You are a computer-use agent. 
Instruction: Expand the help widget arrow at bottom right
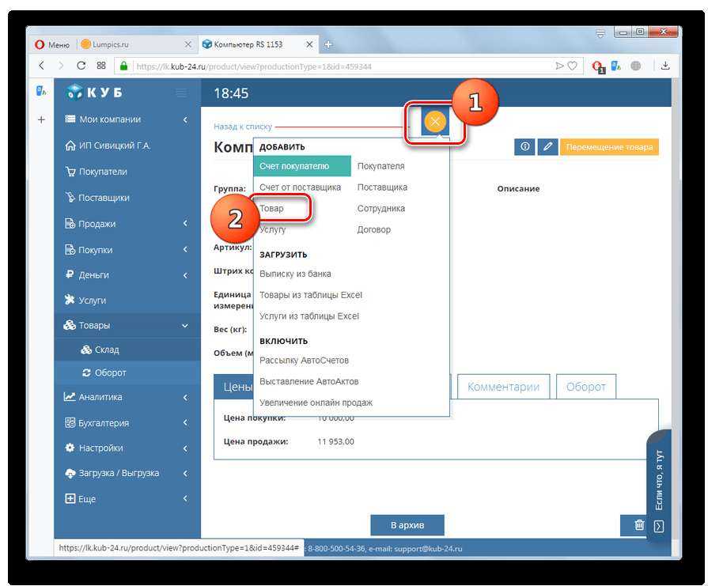tap(659, 527)
